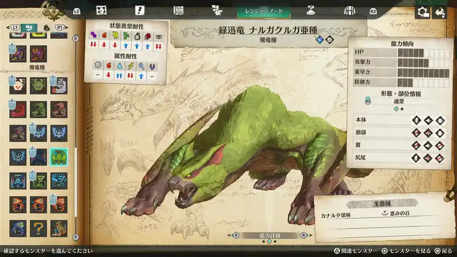Click the slash weakness icon in 本体 row
This screenshot has height=257, width=457.
416,120
